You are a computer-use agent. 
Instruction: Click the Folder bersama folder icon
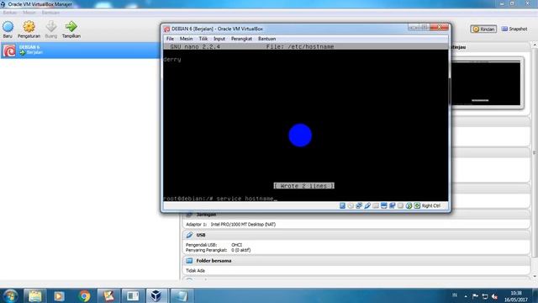189,261
